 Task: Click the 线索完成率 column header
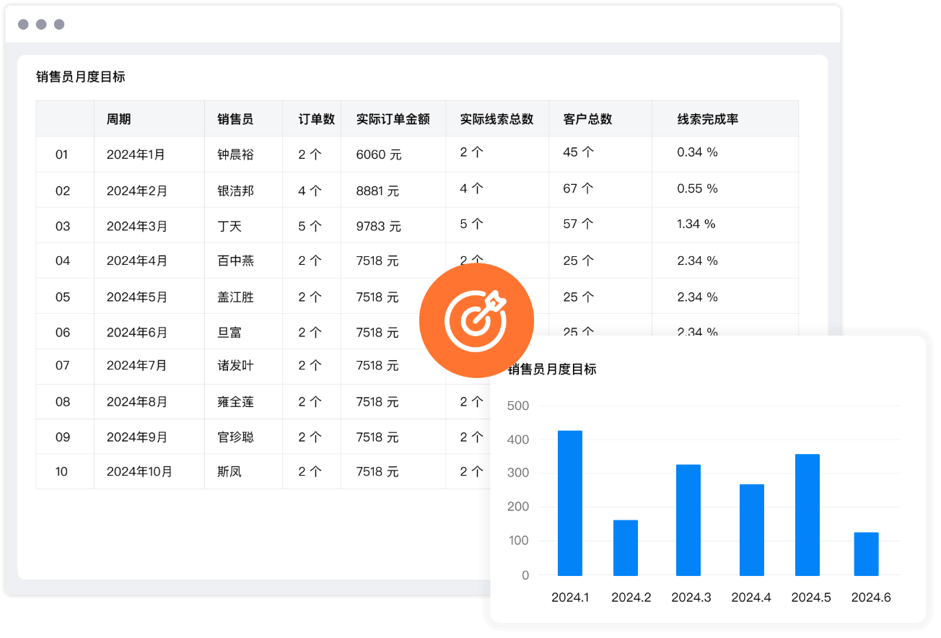tap(707, 119)
